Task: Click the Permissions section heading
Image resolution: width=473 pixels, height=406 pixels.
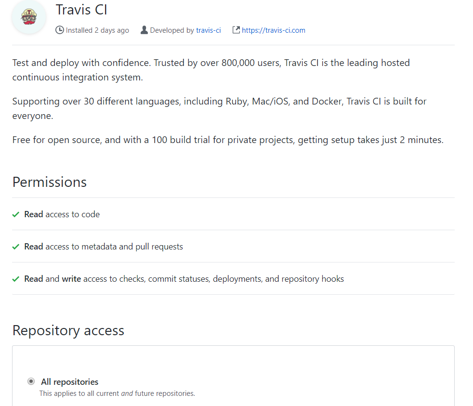Action: pyautogui.click(x=49, y=182)
